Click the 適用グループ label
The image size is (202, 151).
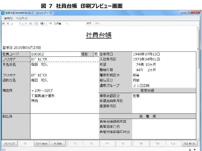coord(109,85)
